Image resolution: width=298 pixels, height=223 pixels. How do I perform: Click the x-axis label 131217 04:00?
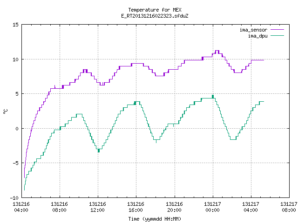tap(251, 207)
